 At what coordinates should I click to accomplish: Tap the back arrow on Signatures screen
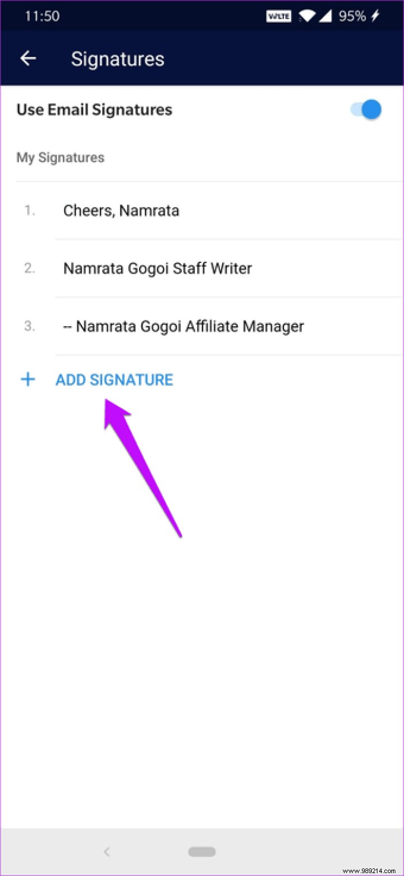(28, 58)
